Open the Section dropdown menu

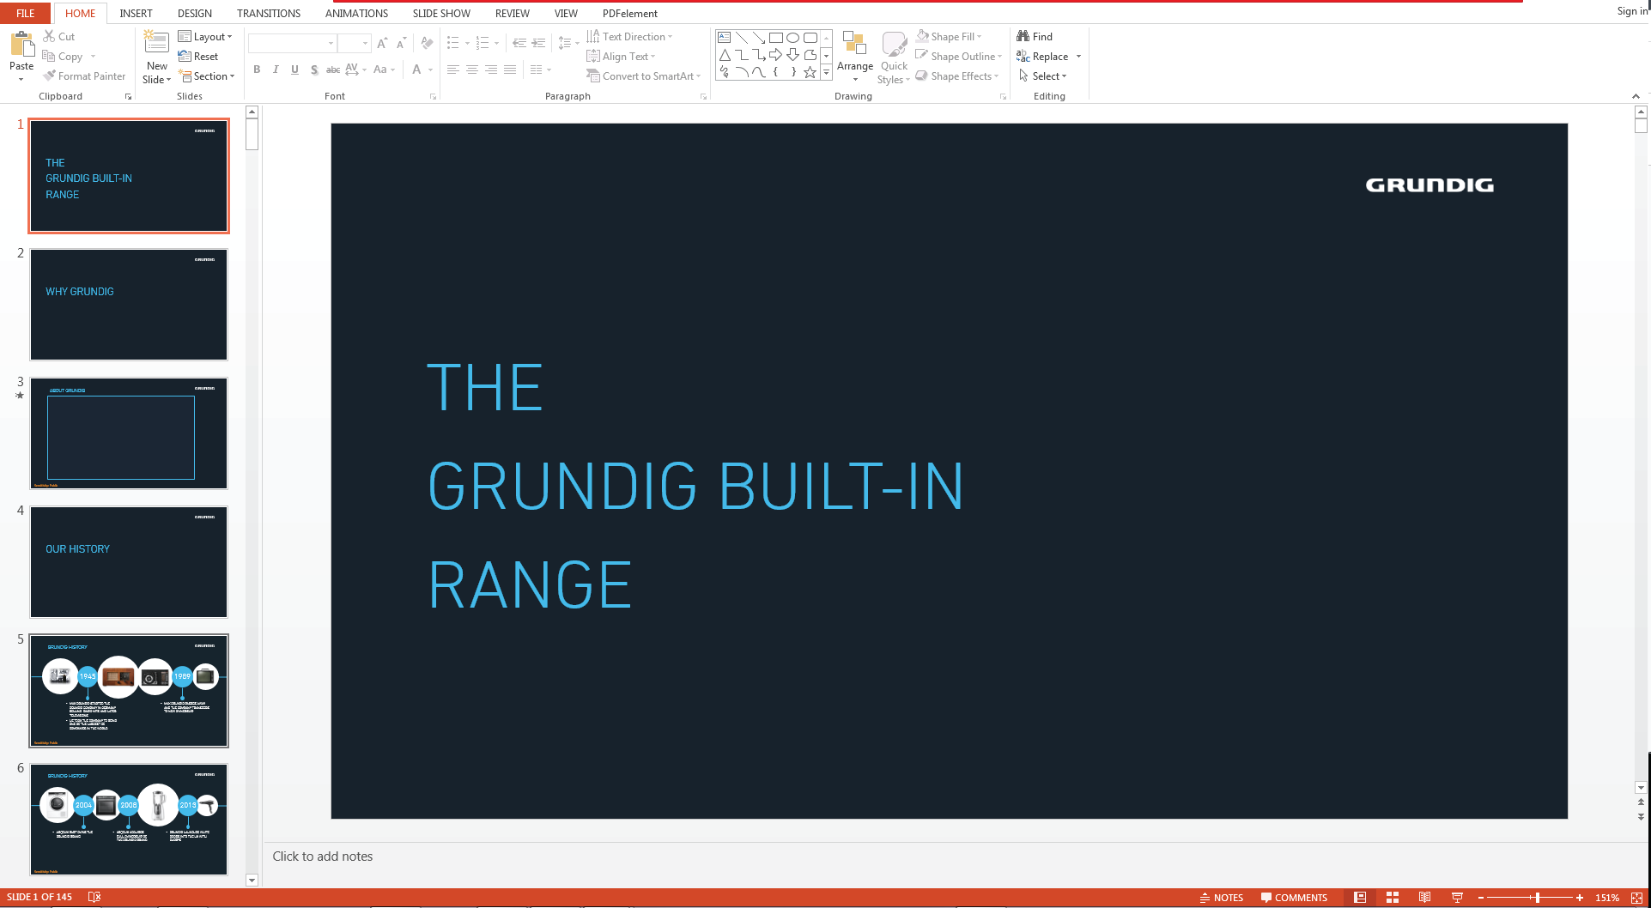(207, 76)
